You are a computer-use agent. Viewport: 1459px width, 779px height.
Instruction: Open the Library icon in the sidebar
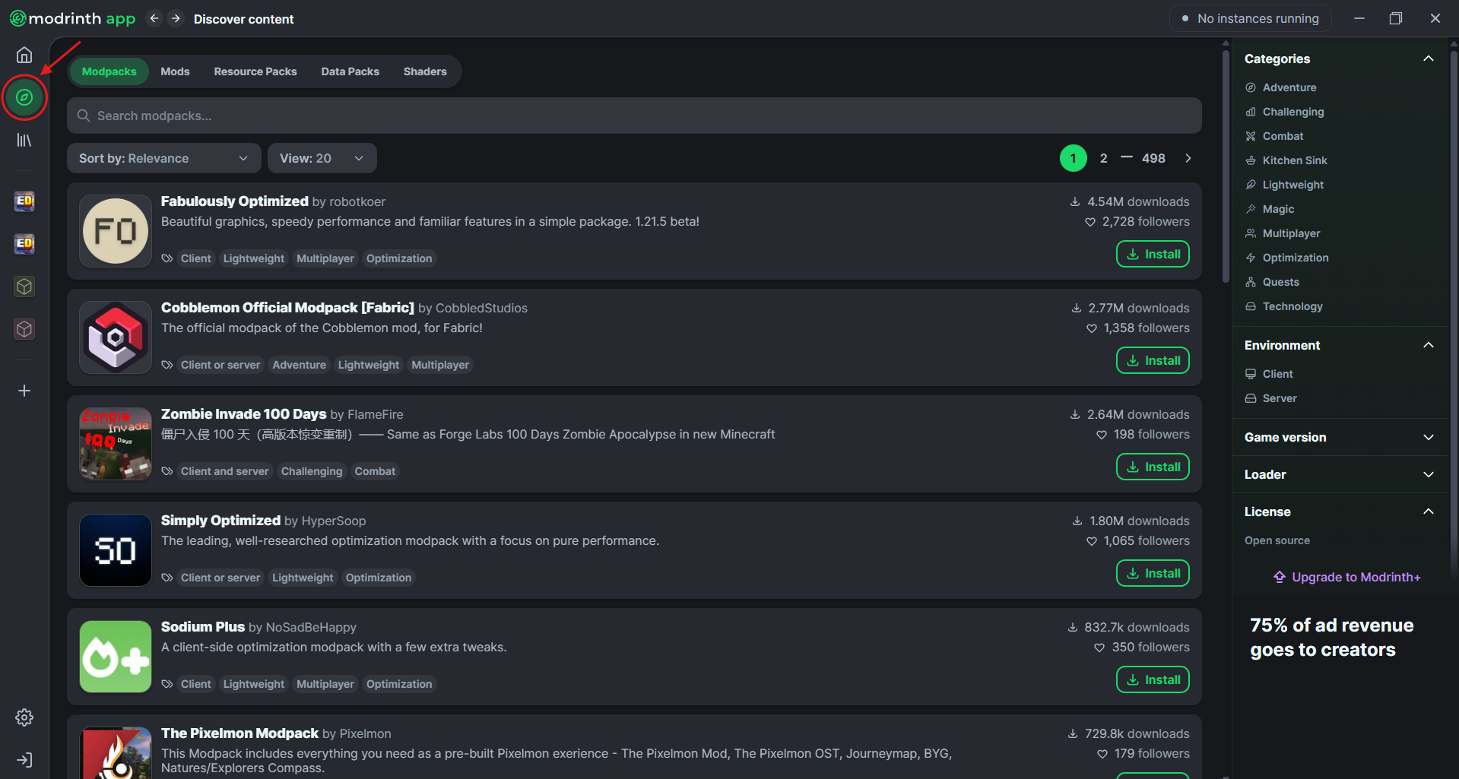tap(24, 141)
